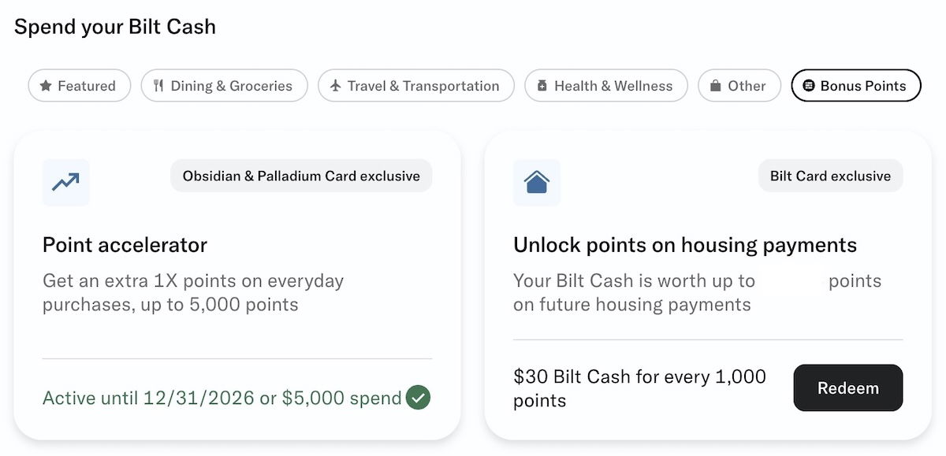Click the Bonus Points coin icon
This screenshot has width=946, height=456.
coord(809,86)
